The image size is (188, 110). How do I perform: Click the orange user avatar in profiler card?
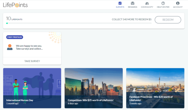pos(10,47)
